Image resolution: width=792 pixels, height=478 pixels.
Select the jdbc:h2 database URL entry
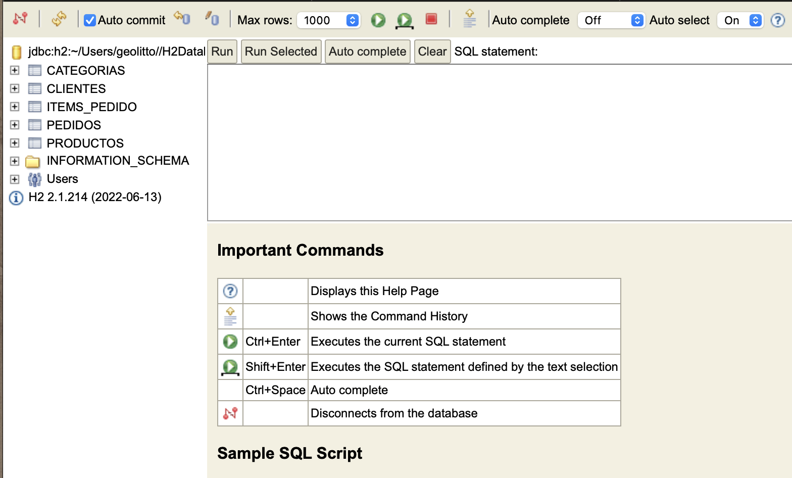pos(117,52)
